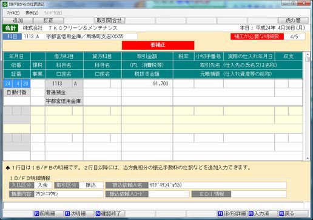The height and width of the screenshot is (220, 313).
Task: Click the day cell 20 in date
Action: pyautogui.click(x=25, y=84)
